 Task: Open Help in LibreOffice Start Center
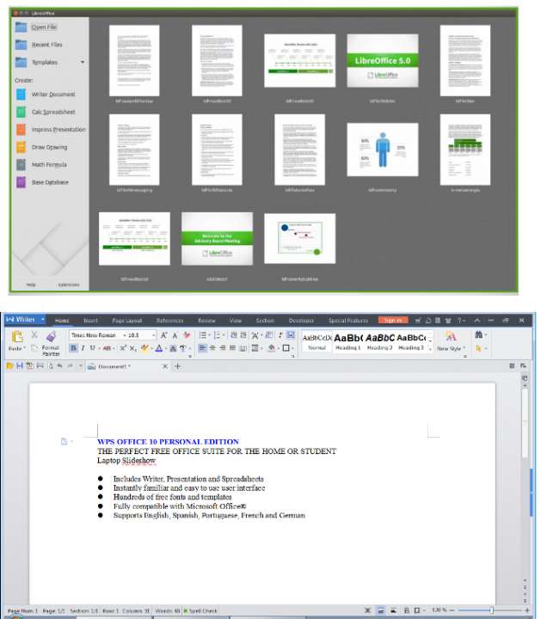(x=31, y=285)
